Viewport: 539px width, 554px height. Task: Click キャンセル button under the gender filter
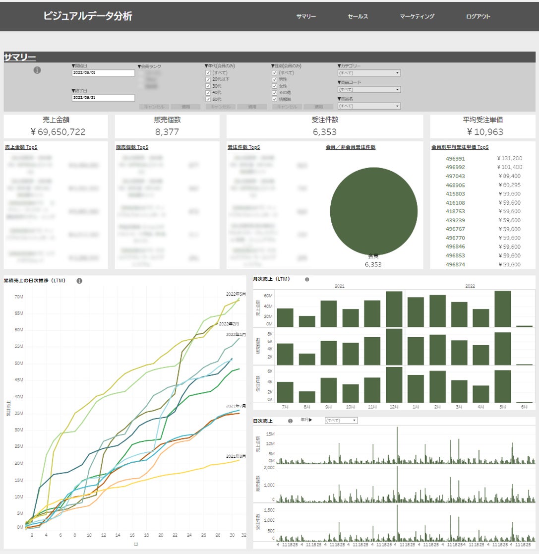(287, 107)
